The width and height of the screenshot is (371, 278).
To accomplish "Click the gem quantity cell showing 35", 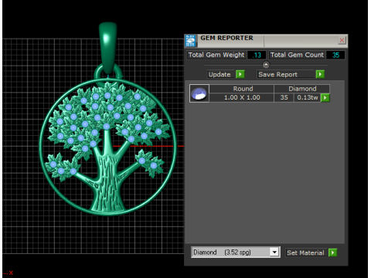I will click(x=284, y=97).
